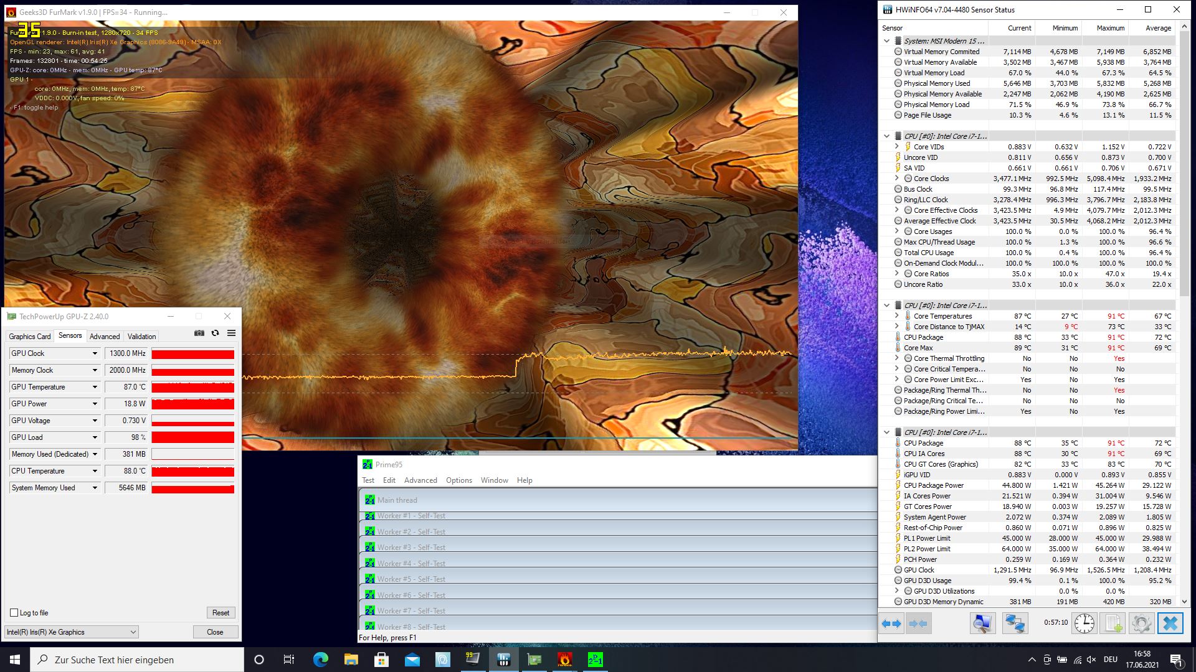Switch to the Graphics Card tab
Screen dimensions: 1196x672
tap(29, 337)
